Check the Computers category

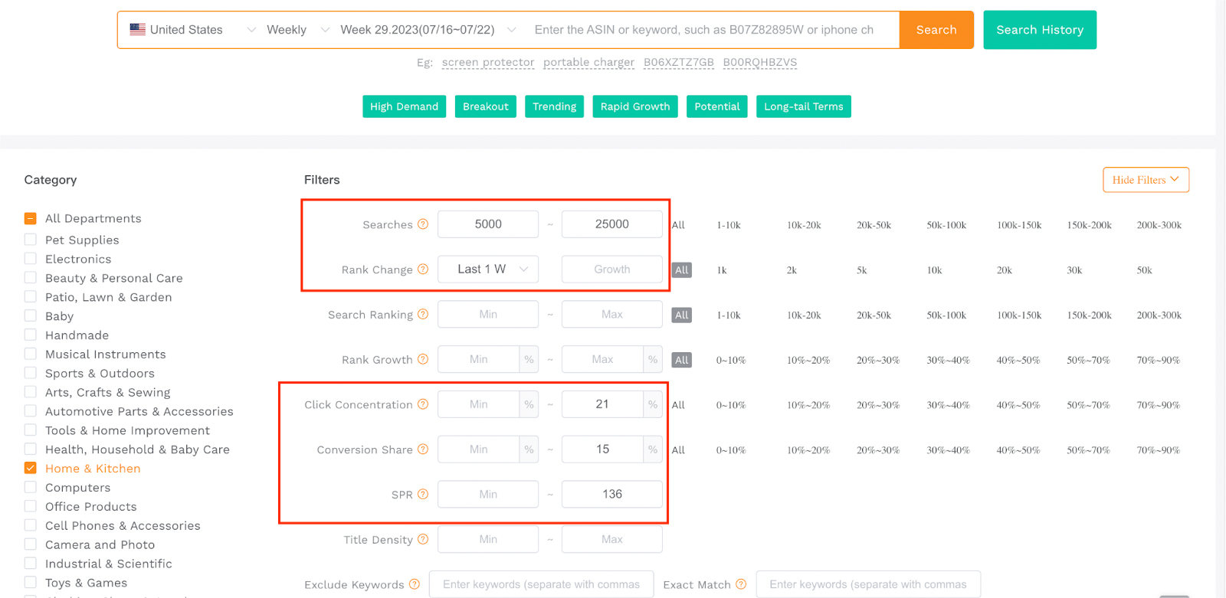pos(31,487)
